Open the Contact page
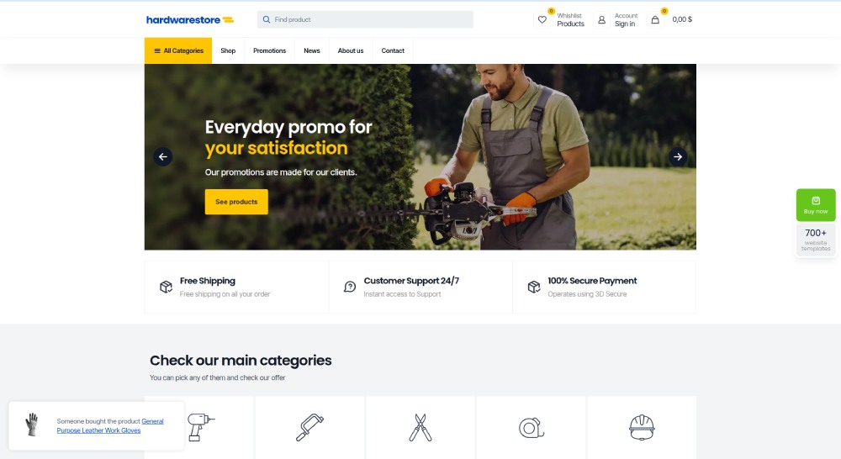The image size is (841, 459). [393, 50]
